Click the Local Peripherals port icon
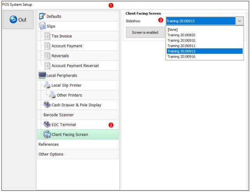Screen dimensions: 250x192 pos(42,75)
